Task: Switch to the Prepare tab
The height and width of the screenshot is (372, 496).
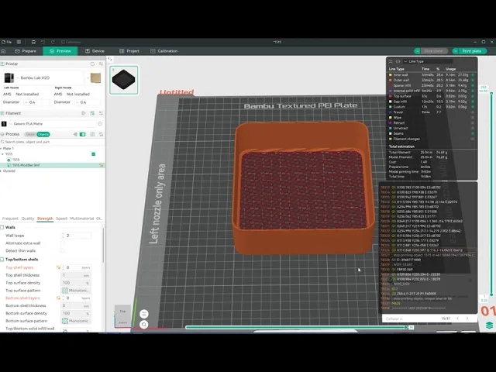Action: click(26, 51)
